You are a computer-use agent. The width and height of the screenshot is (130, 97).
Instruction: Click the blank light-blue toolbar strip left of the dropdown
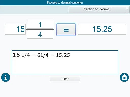tap(34, 10)
